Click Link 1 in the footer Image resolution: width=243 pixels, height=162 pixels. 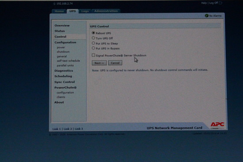tap(57, 129)
